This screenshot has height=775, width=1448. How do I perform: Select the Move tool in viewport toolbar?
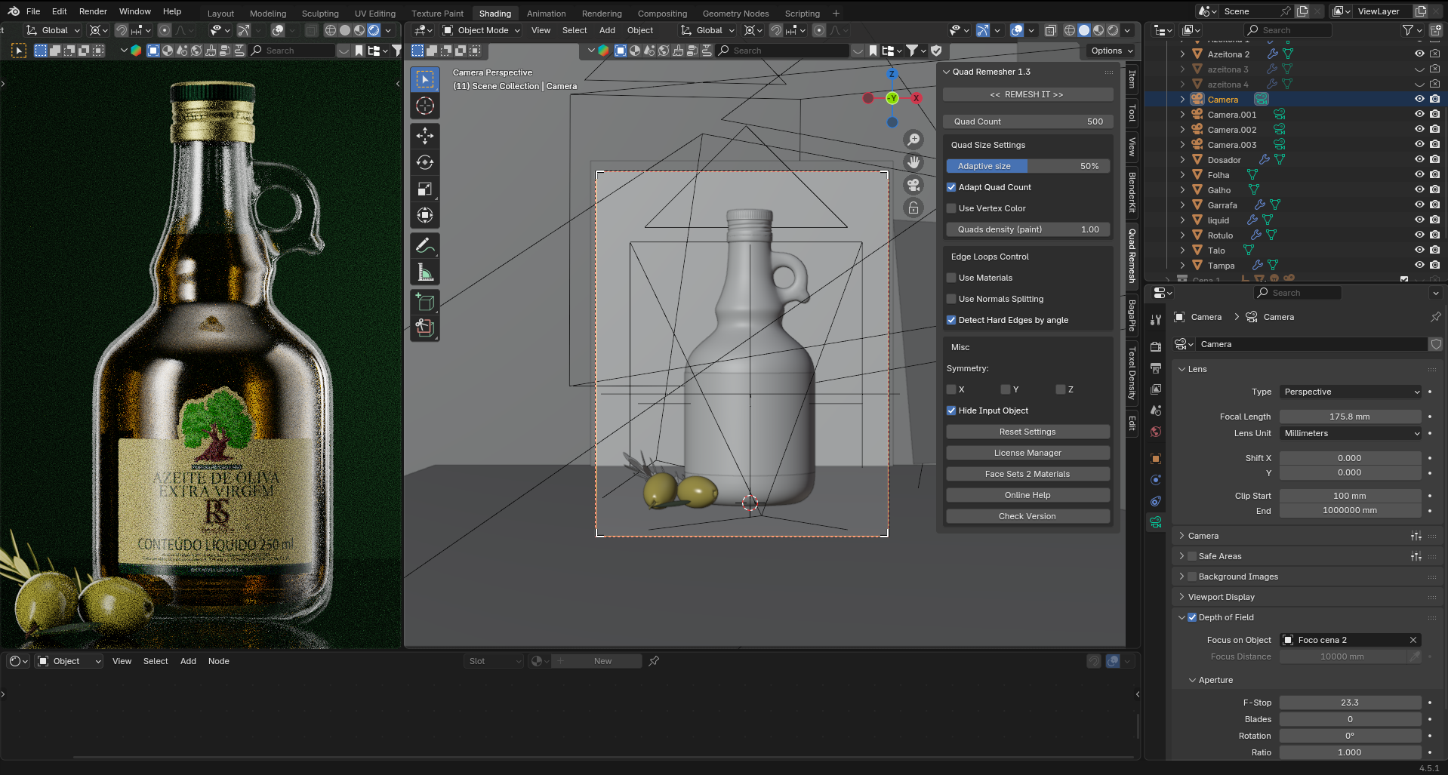425,136
